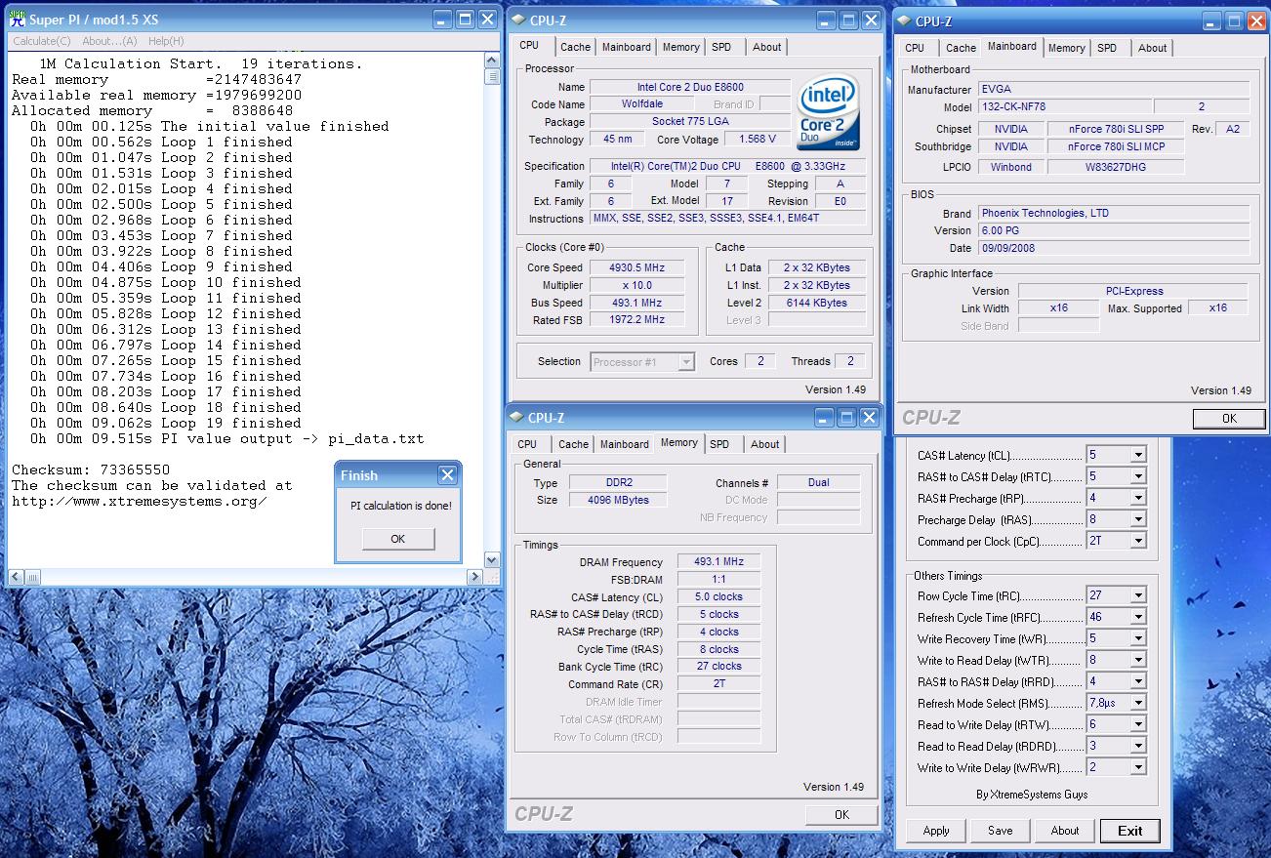Viewport: 1271px width, 858px height.
Task: Click the FSB:DRAM 1:1 value
Action: (x=718, y=580)
